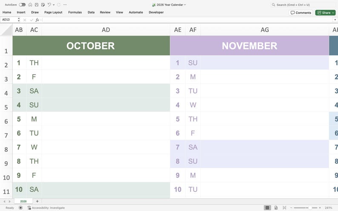Viewport: 338px width, 211px height.
Task: Click the macro record icon in status bar
Action: tap(20, 208)
